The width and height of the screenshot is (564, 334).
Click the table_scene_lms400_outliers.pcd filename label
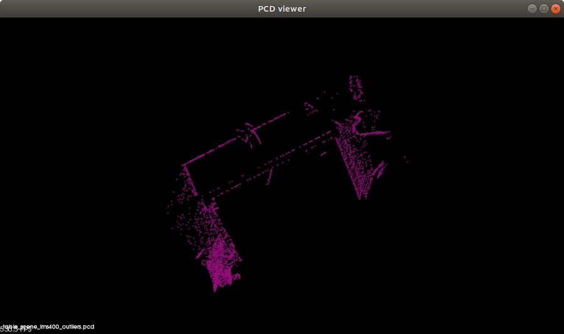point(50,326)
